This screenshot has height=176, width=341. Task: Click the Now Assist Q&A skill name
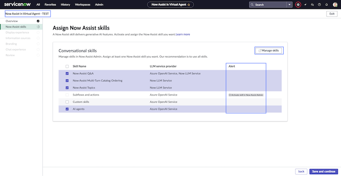pos(83,74)
